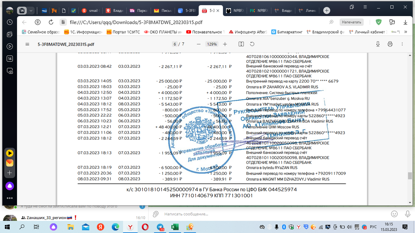Open bookmarks manager icon in title bar
Image resolution: width=415 pixels, height=233 pixels.
352,7
